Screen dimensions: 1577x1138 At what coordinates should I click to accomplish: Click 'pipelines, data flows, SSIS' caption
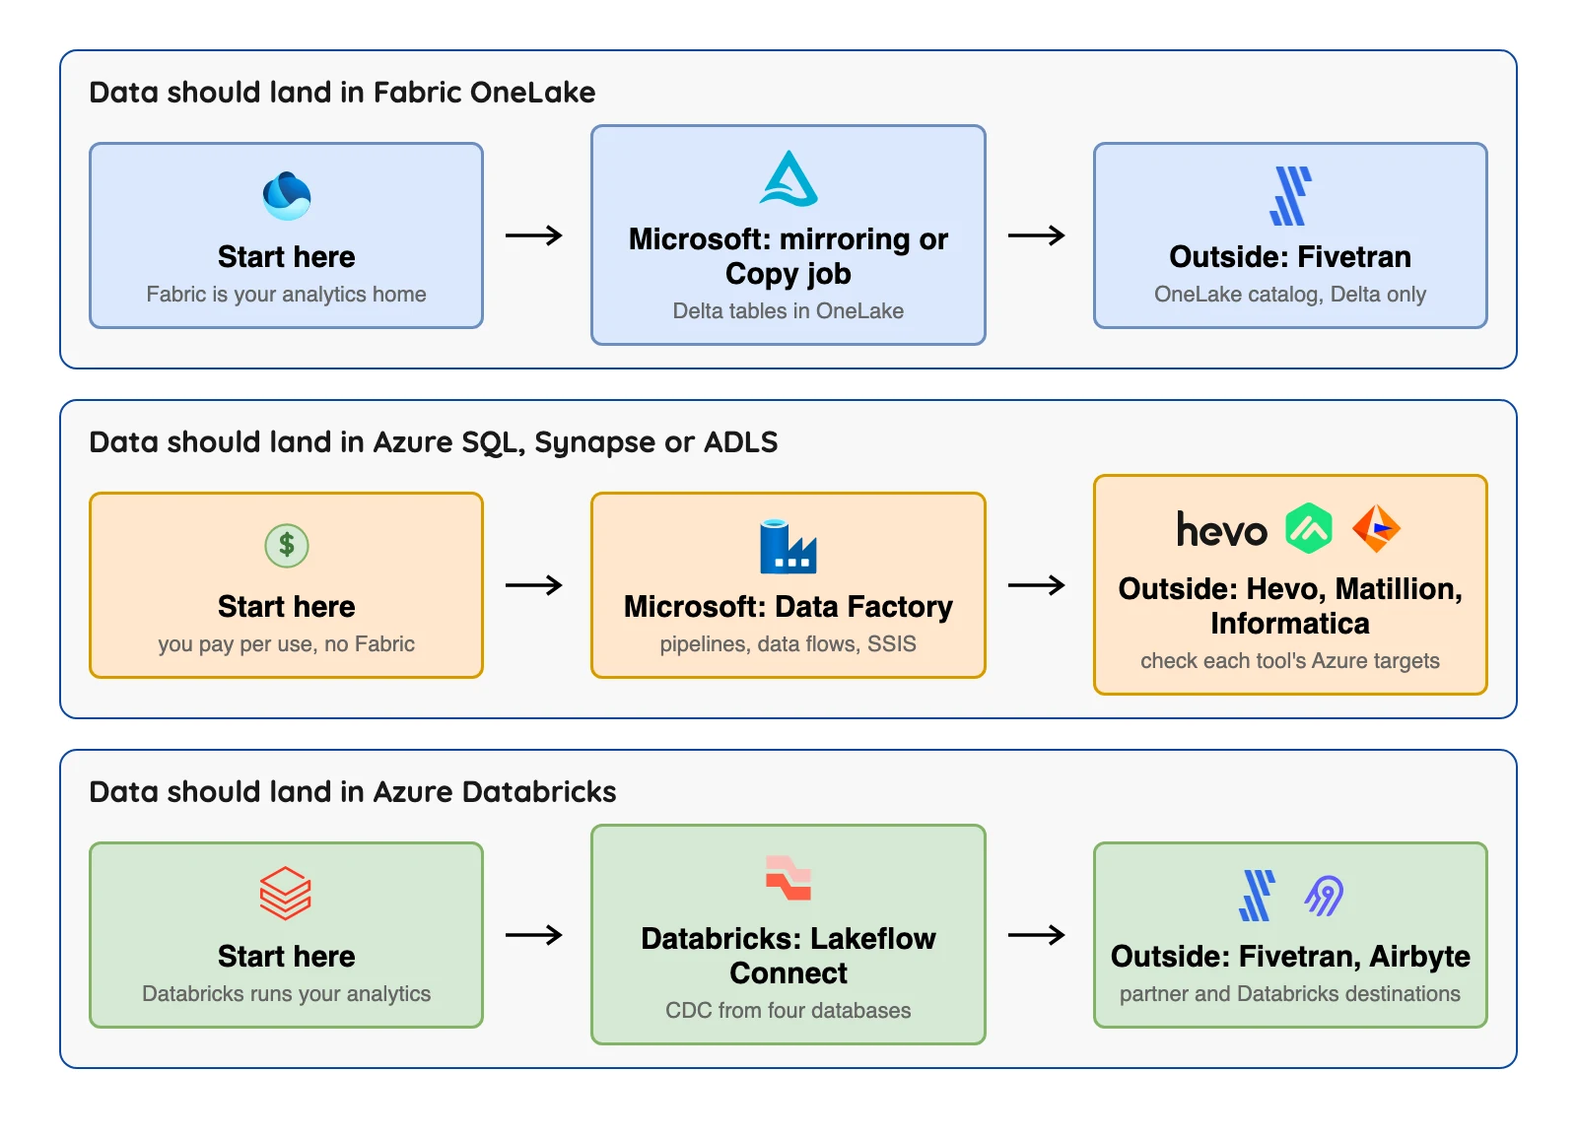tap(788, 644)
